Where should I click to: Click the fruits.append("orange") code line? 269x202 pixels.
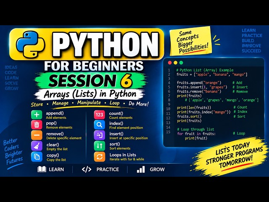click(x=199, y=83)
